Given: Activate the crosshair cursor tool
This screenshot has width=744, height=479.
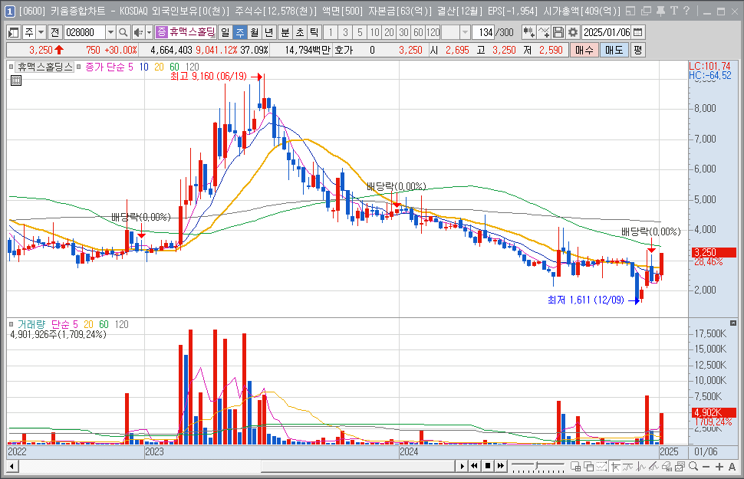Looking at the screenshot, I should 616,466.
